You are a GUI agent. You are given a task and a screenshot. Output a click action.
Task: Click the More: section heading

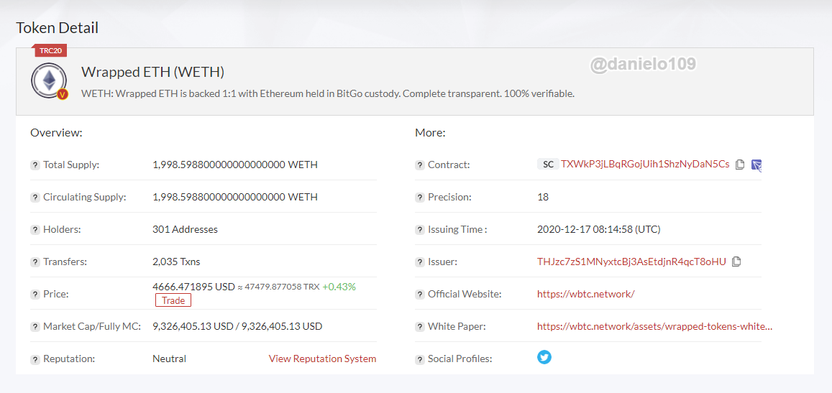pos(430,133)
